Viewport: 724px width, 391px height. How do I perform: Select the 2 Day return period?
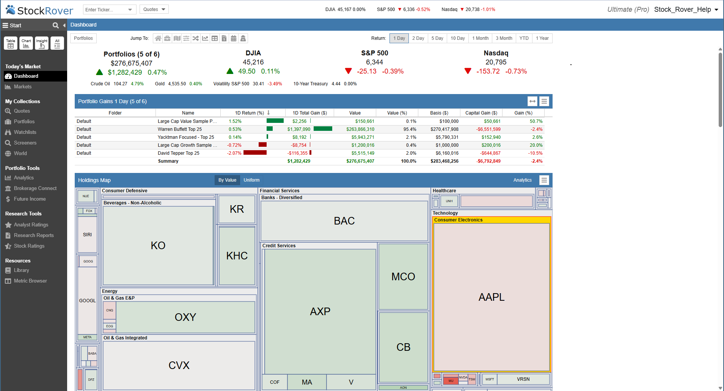(418, 38)
